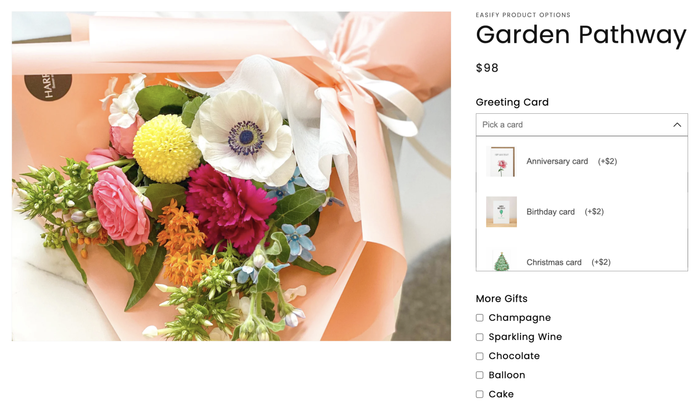Open the Pick a card dropdown field
The height and width of the screenshot is (410, 699).
[x=582, y=125]
